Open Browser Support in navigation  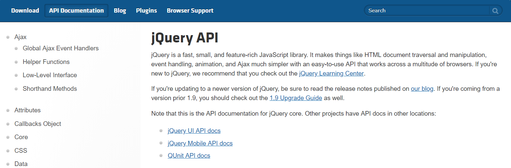click(x=190, y=11)
